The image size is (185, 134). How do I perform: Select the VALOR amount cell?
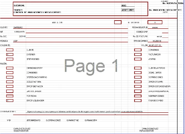155,45
